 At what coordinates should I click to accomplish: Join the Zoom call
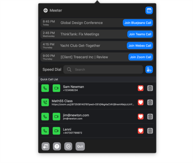point(140,57)
